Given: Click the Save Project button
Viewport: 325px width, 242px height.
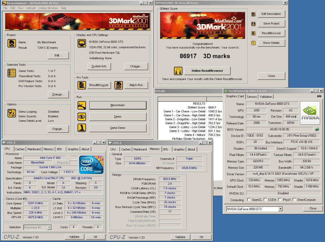Looking at the screenshot, I should tap(271, 23).
